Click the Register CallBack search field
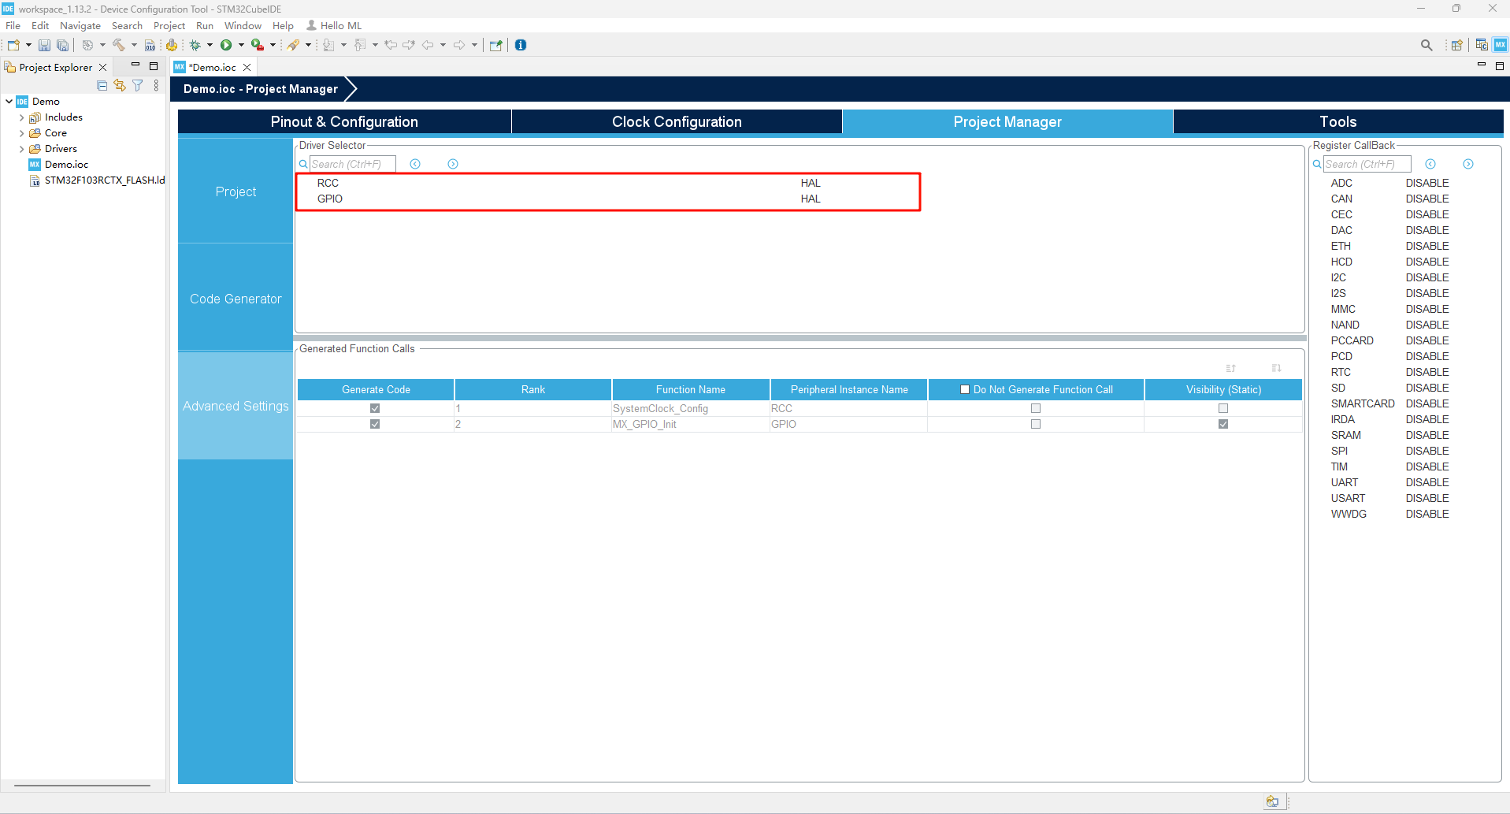 click(x=1367, y=164)
